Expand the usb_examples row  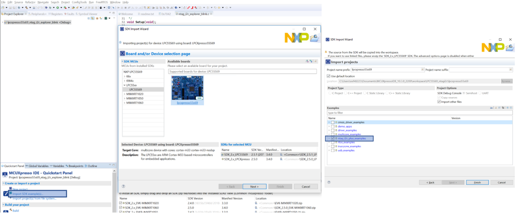[329, 150]
